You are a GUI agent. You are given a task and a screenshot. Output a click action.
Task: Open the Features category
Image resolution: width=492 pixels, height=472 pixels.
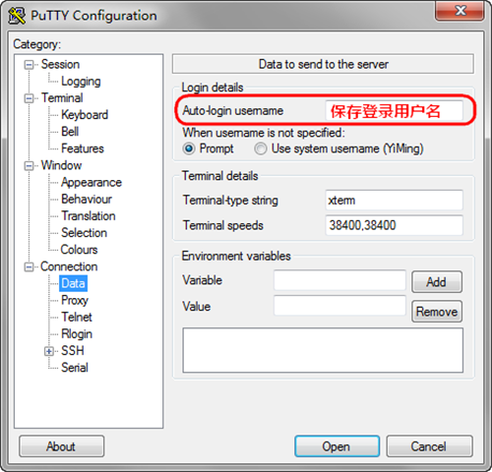(83, 148)
